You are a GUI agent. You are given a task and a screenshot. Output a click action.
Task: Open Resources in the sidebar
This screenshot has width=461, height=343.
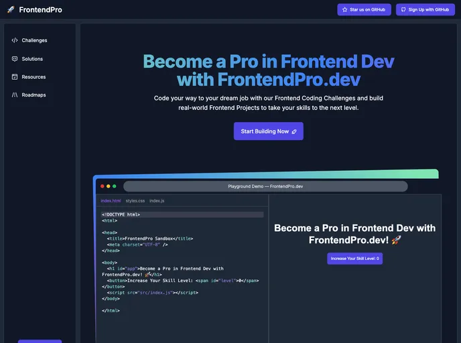(x=34, y=77)
